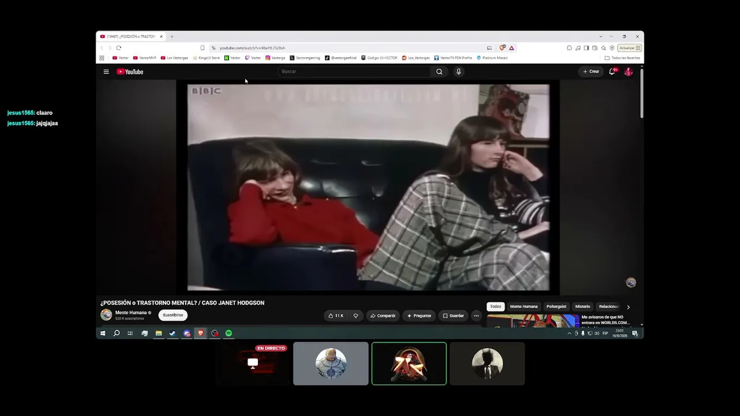
Task: Select the Relacionado filter chip
Action: pyautogui.click(x=608, y=307)
